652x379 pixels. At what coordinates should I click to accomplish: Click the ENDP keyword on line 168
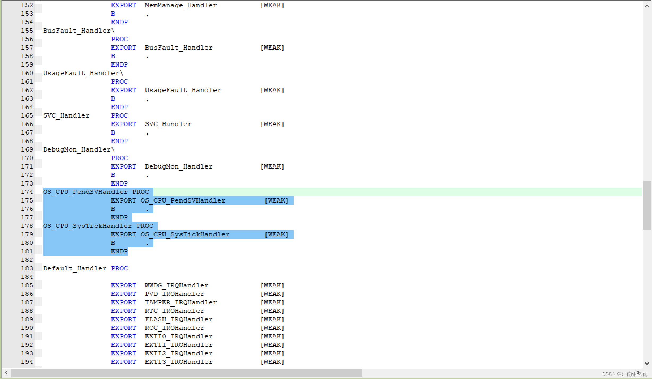click(x=119, y=141)
